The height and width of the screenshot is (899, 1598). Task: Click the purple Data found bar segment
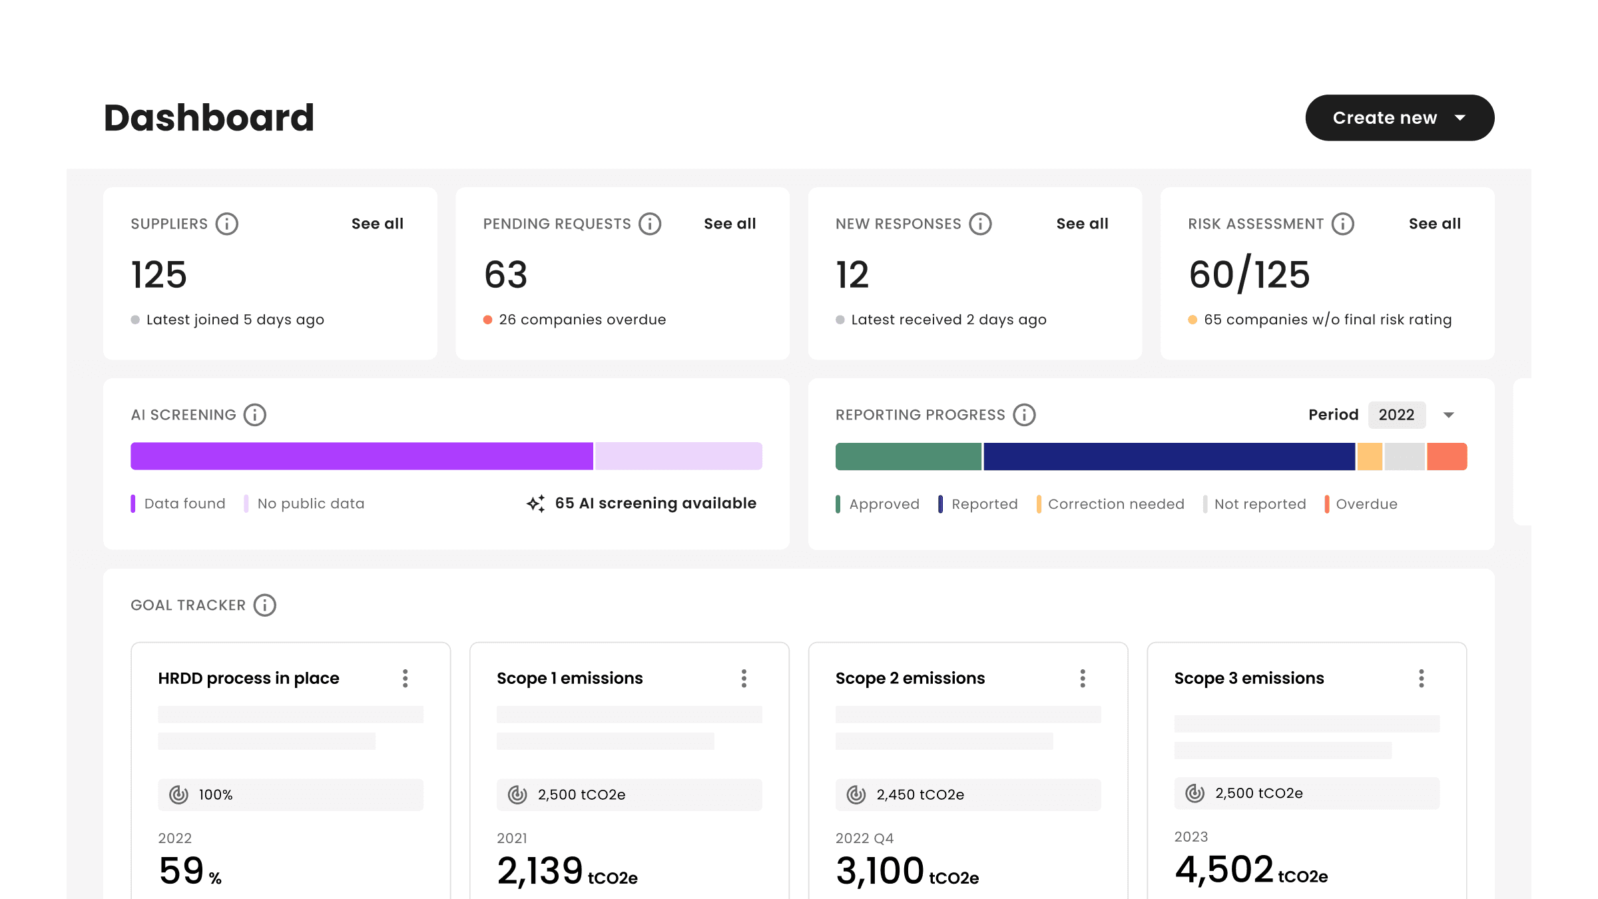(x=362, y=456)
